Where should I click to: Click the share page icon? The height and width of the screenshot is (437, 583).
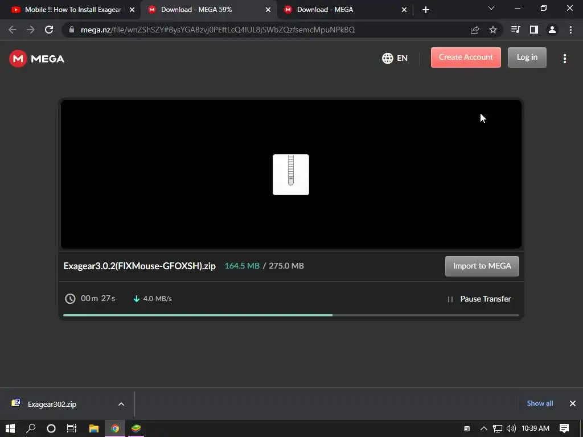pos(475,30)
